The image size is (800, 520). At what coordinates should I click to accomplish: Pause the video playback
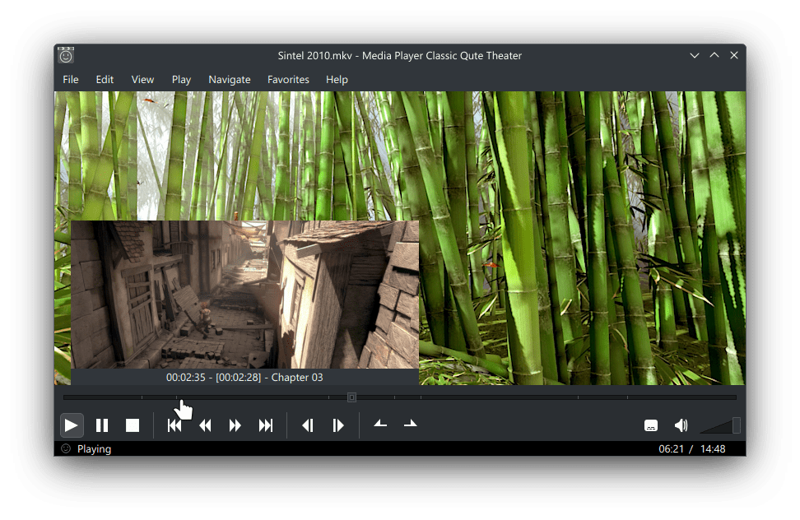102,425
